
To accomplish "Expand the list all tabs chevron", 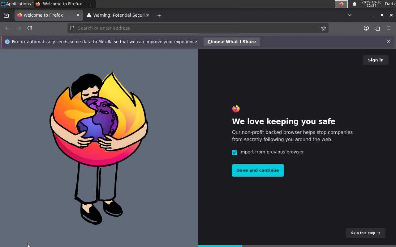I will pyautogui.click(x=350, y=15).
